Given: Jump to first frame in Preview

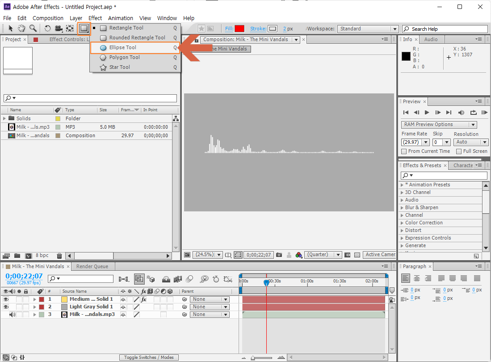Looking at the screenshot, I should 406,113.
